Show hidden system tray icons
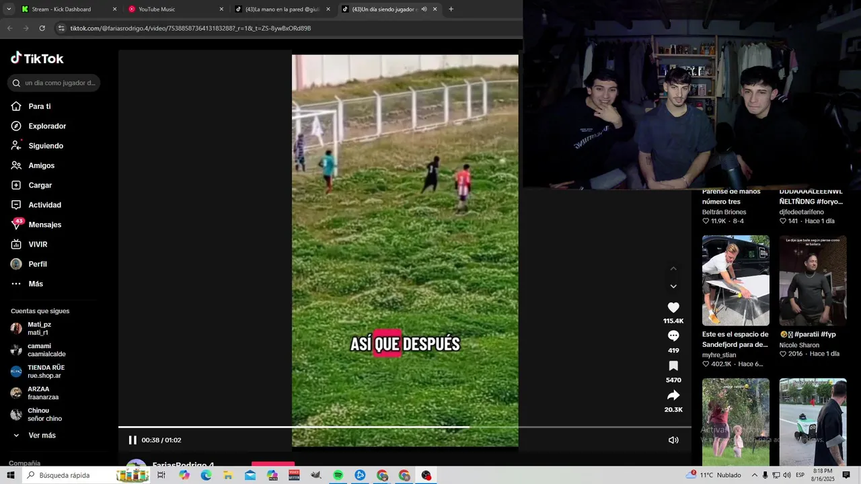The width and height of the screenshot is (861, 484). coord(755,475)
